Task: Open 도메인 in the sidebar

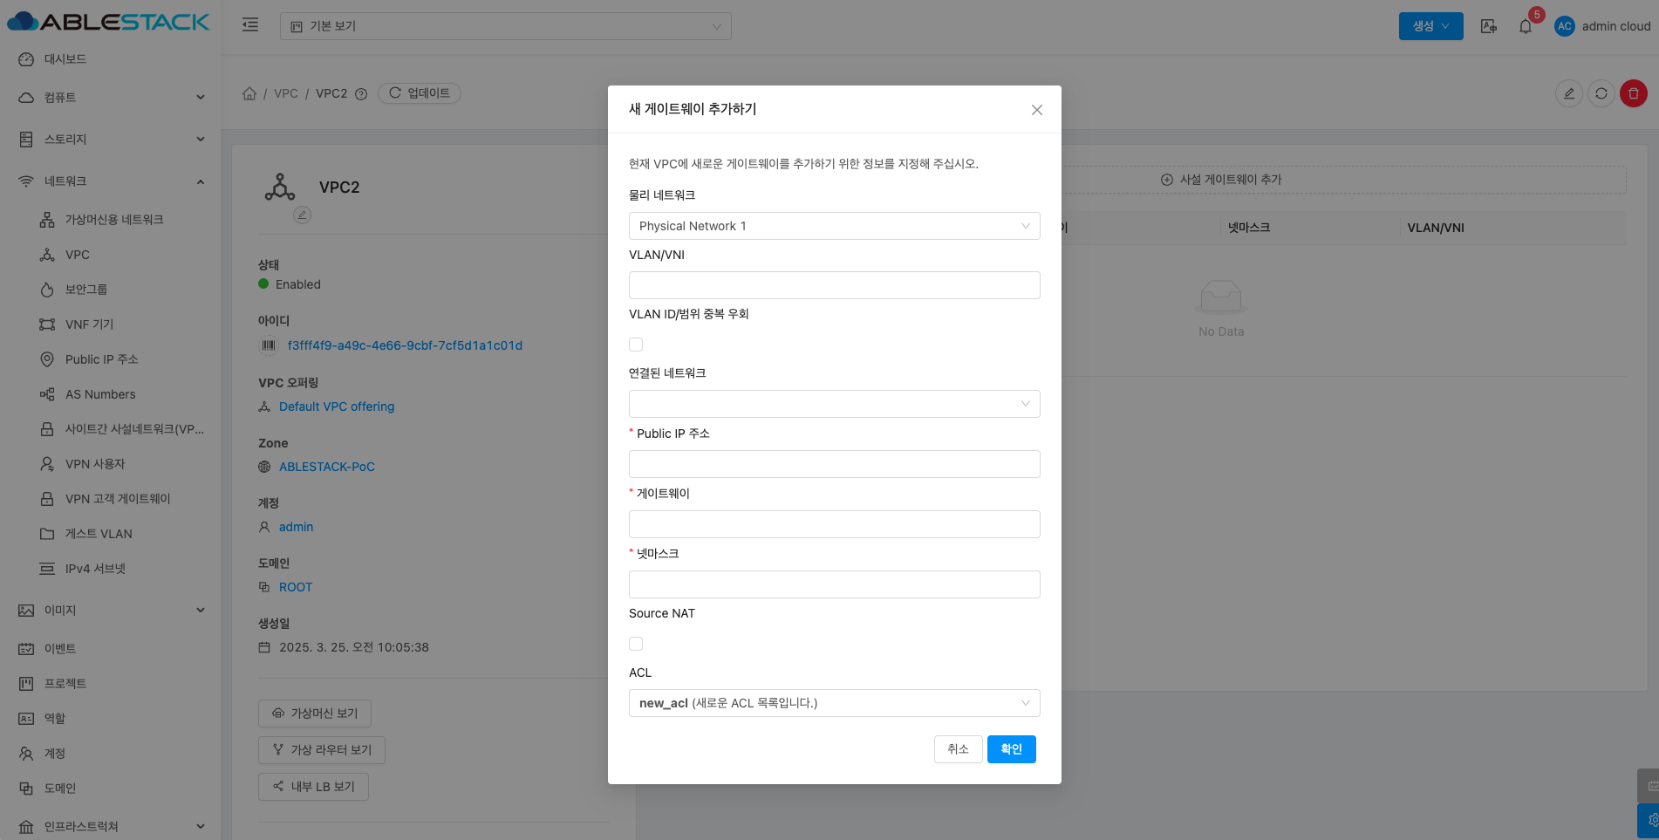Action: click(111, 789)
